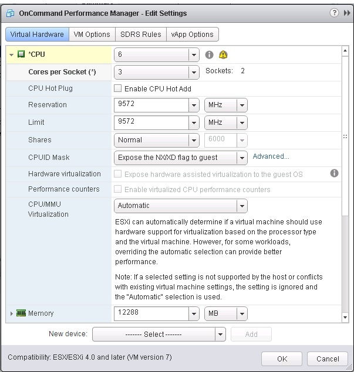The width and height of the screenshot is (354, 372).
Task: Click the Memory input field showing 12288
Action: point(151,313)
